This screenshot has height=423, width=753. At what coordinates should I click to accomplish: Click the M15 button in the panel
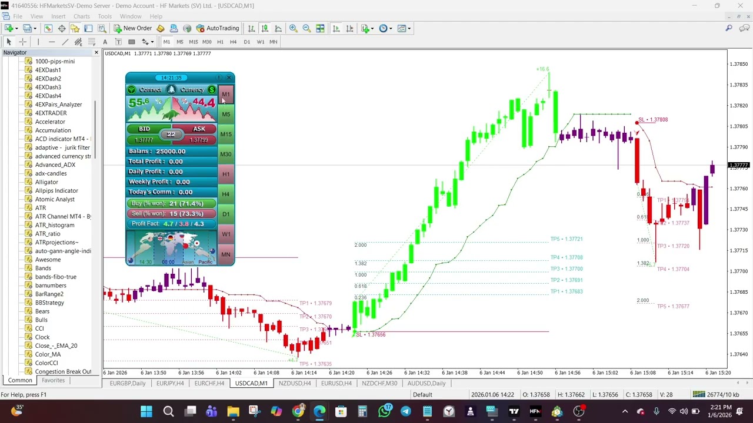pyautogui.click(x=226, y=135)
